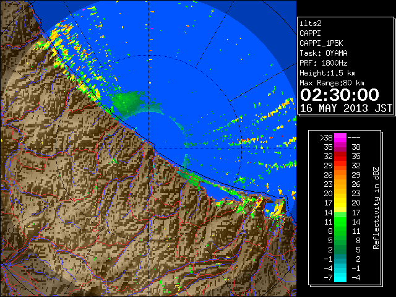Pick the orange 26–29 dBZ legend band

pos(340,174)
